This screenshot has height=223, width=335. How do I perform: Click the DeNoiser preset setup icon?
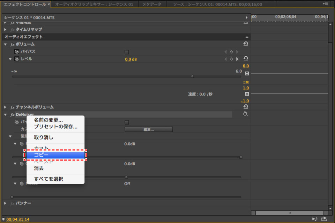[245, 114]
